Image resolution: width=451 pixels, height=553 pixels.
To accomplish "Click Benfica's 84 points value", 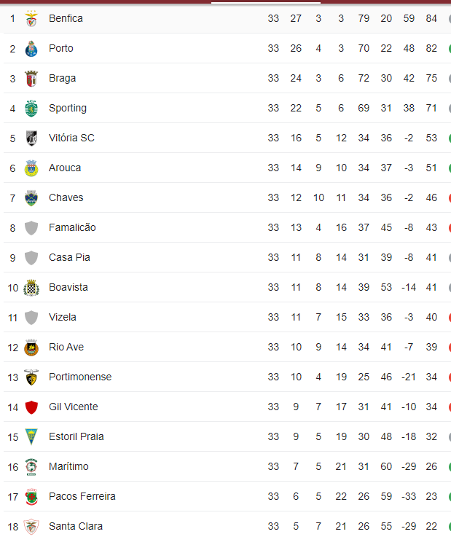I will [x=431, y=18].
